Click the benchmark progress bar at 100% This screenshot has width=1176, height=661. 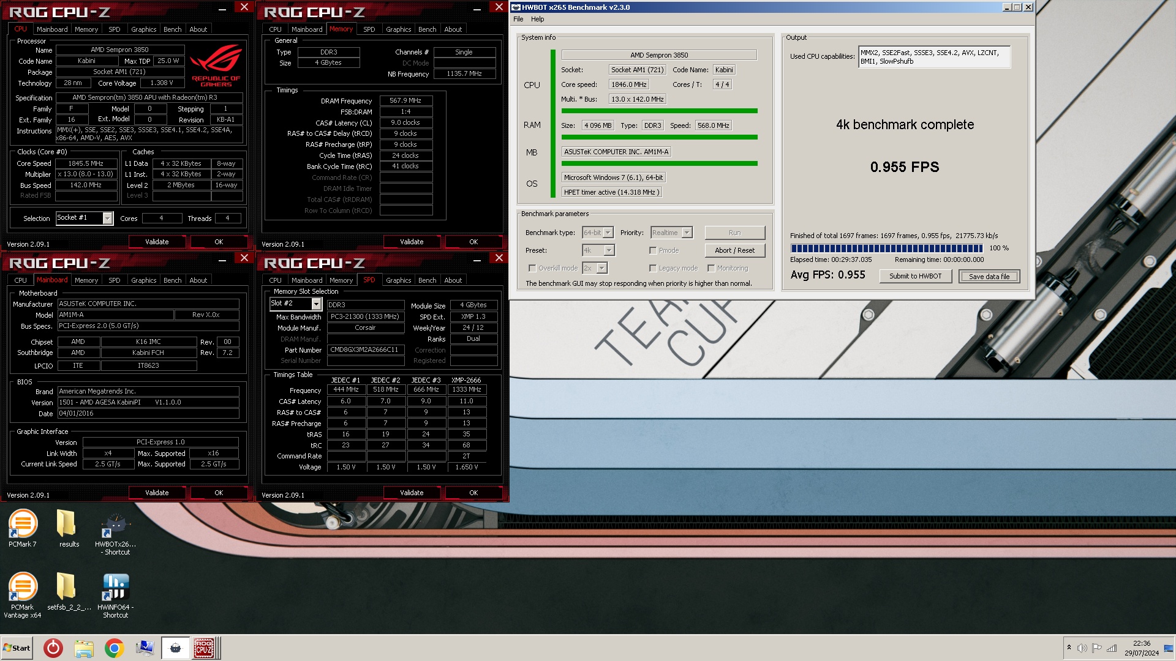(886, 248)
